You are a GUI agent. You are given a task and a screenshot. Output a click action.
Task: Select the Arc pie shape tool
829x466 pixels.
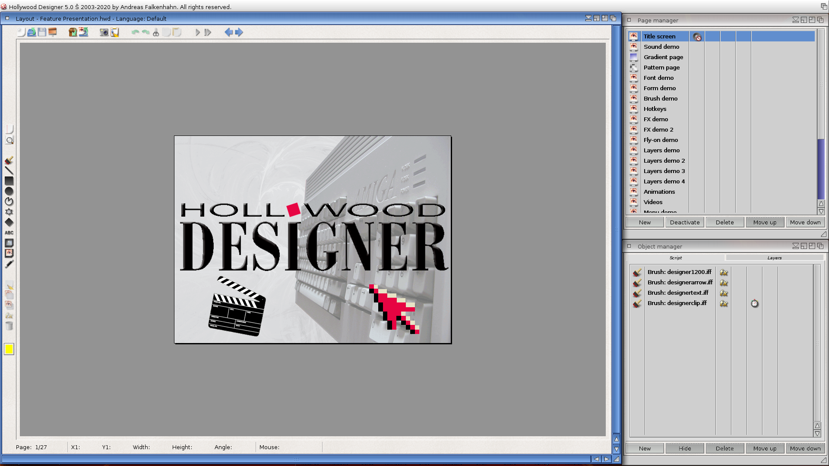coord(9,202)
